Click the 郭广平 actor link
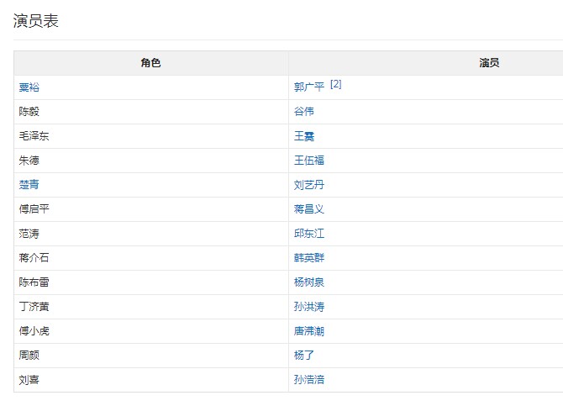This screenshot has height=406, width=563. 308,87
